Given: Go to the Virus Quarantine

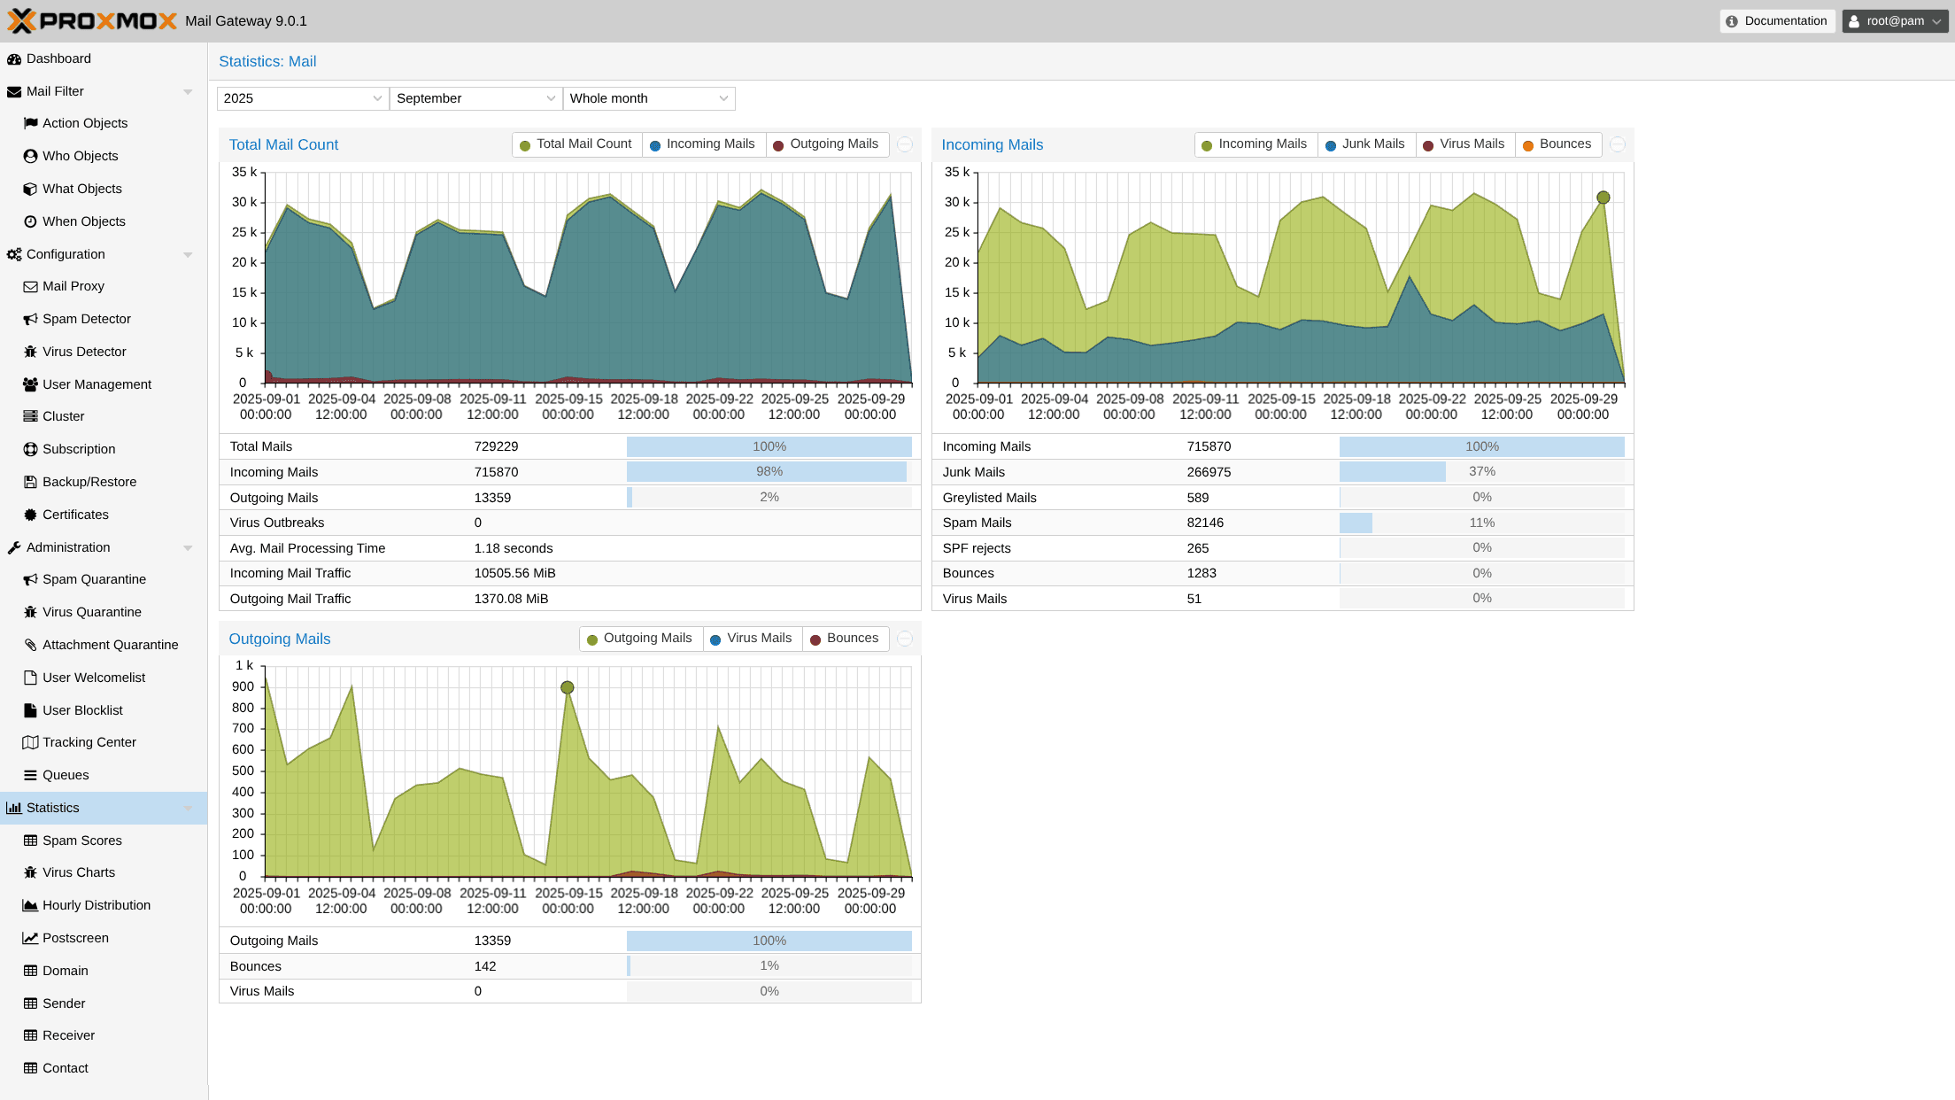Looking at the screenshot, I should (x=91, y=612).
